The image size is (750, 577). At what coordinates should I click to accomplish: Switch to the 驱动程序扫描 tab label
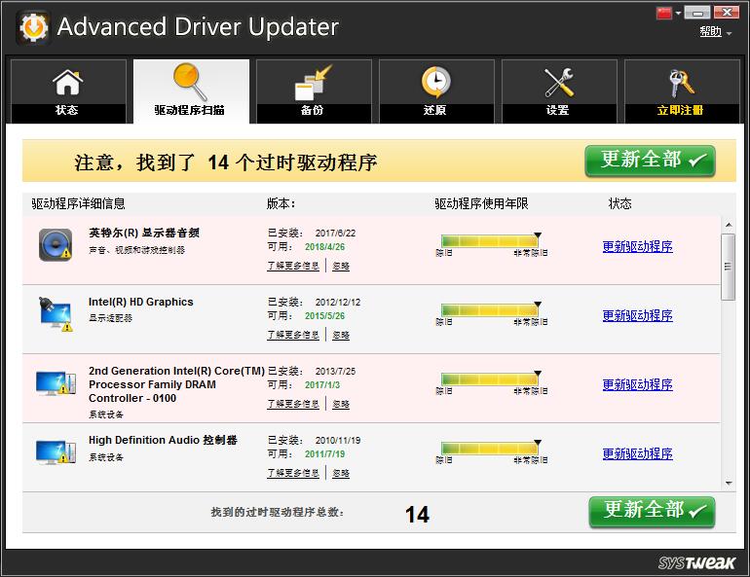tap(189, 110)
